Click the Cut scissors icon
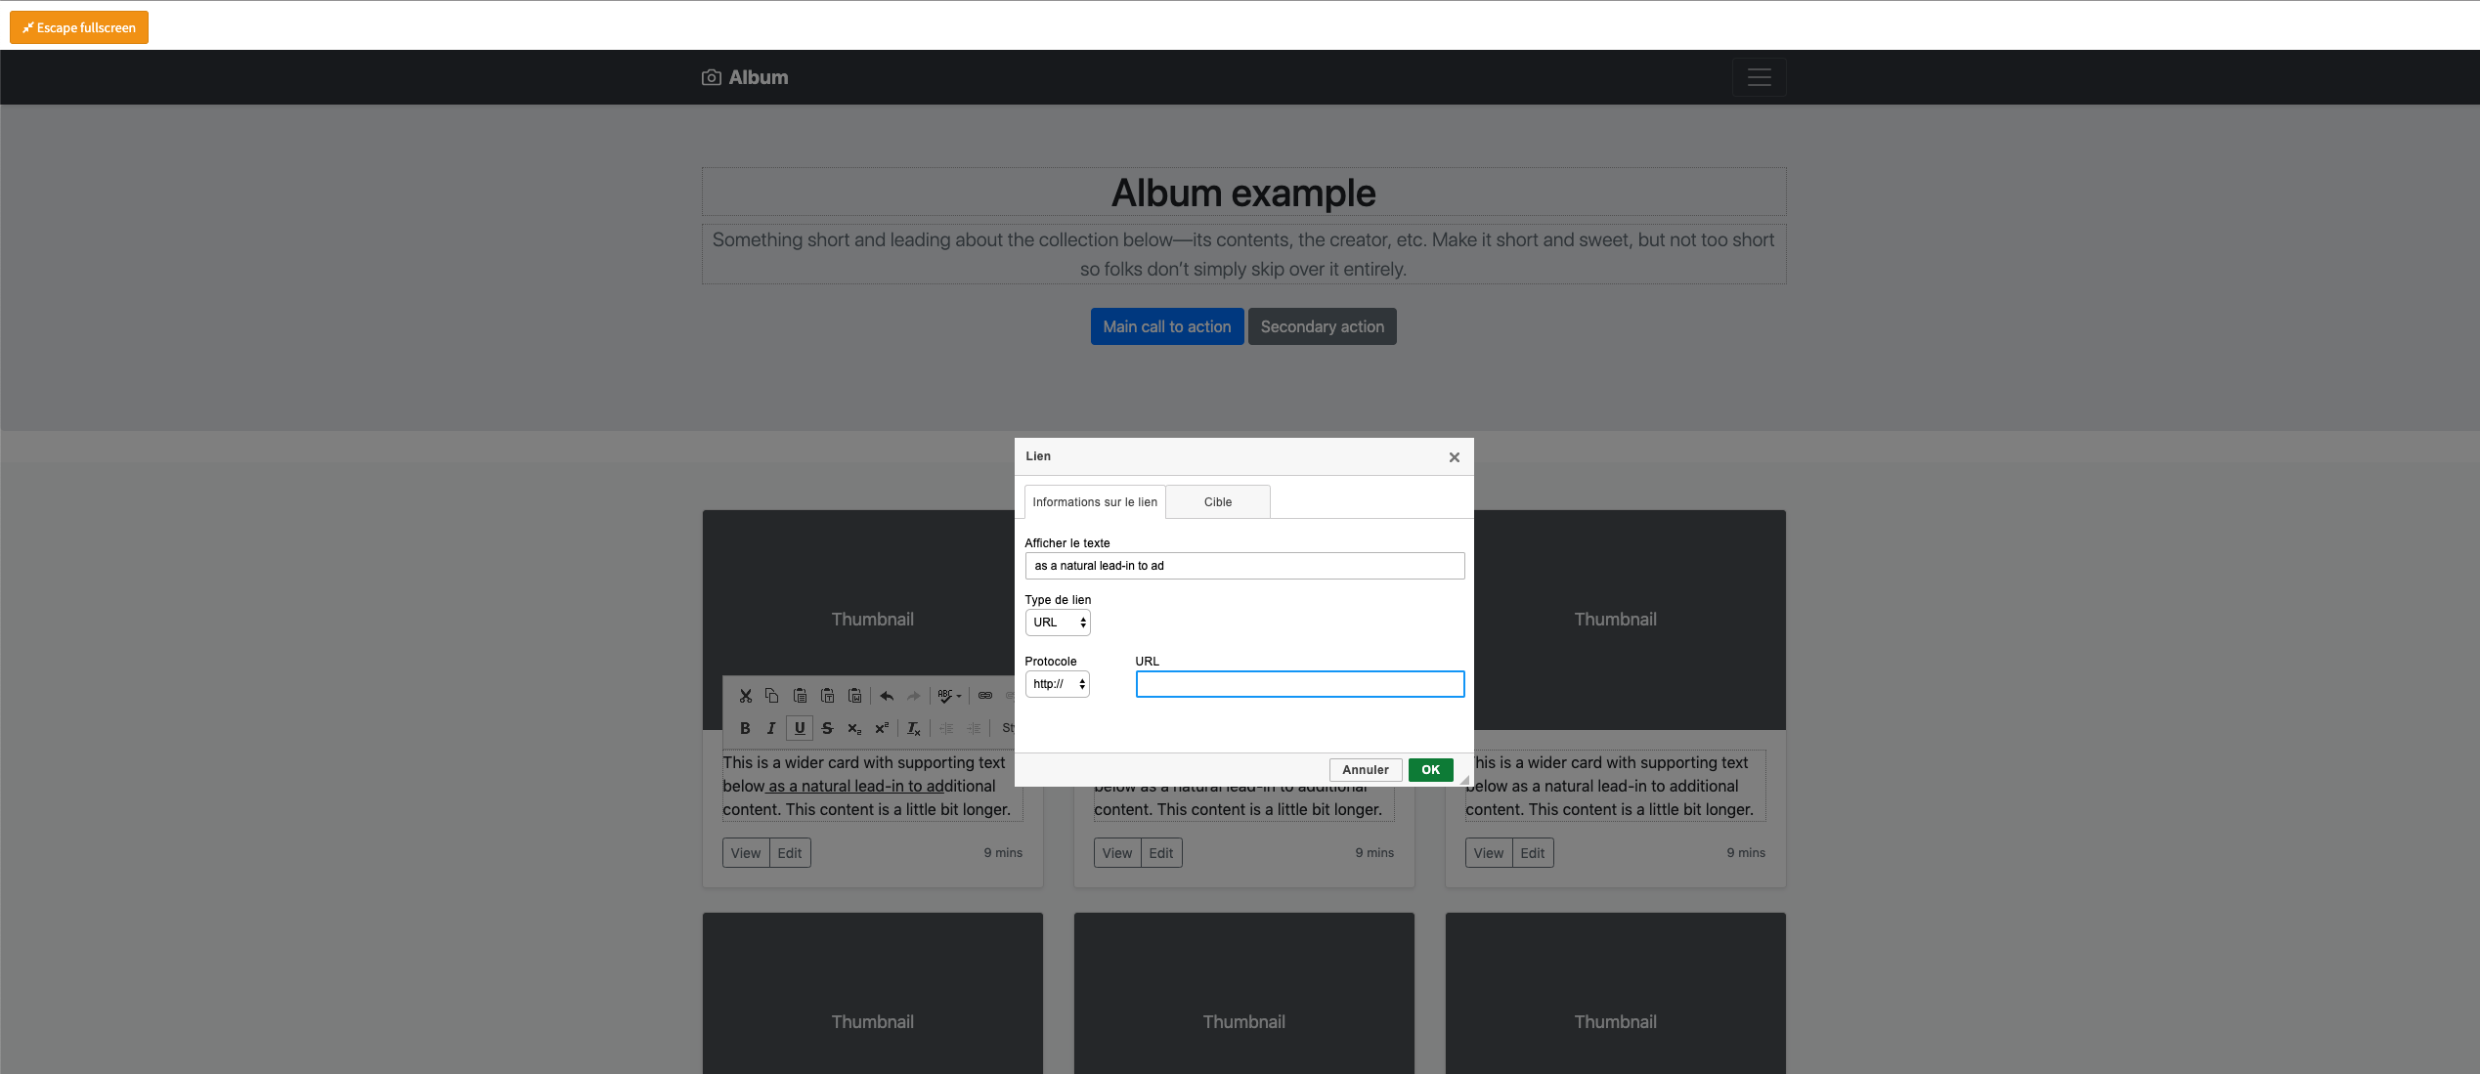 pyautogui.click(x=745, y=696)
